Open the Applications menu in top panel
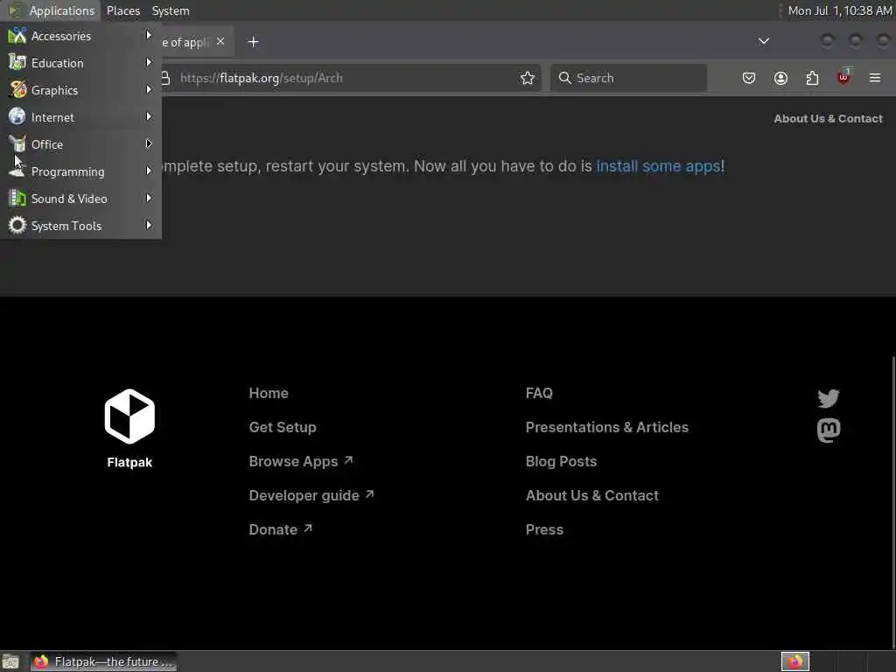The width and height of the screenshot is (896, 672). point(52,10)
